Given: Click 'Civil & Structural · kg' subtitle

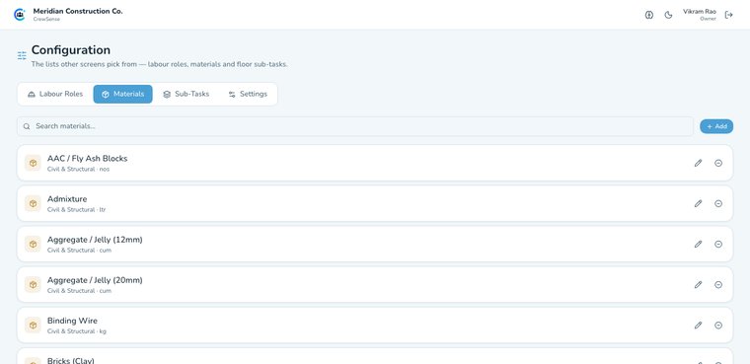Looking at the screenshot, I should click(77, 331).
